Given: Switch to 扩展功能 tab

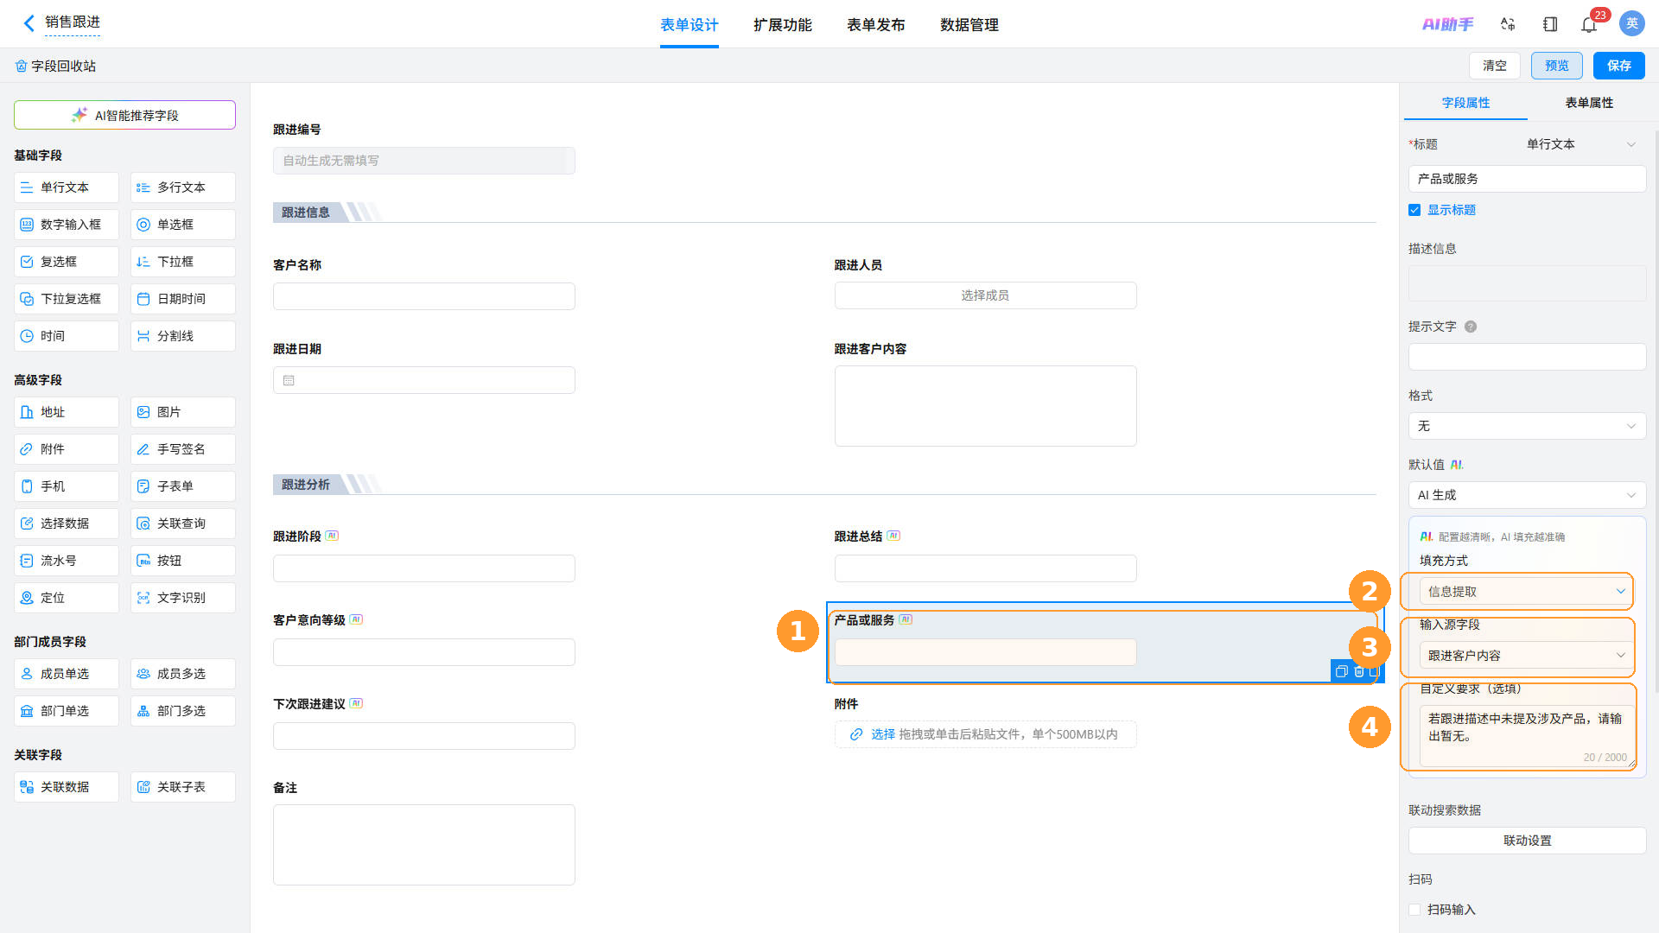Looking at the screenshot, I should [x=783, y=25].
